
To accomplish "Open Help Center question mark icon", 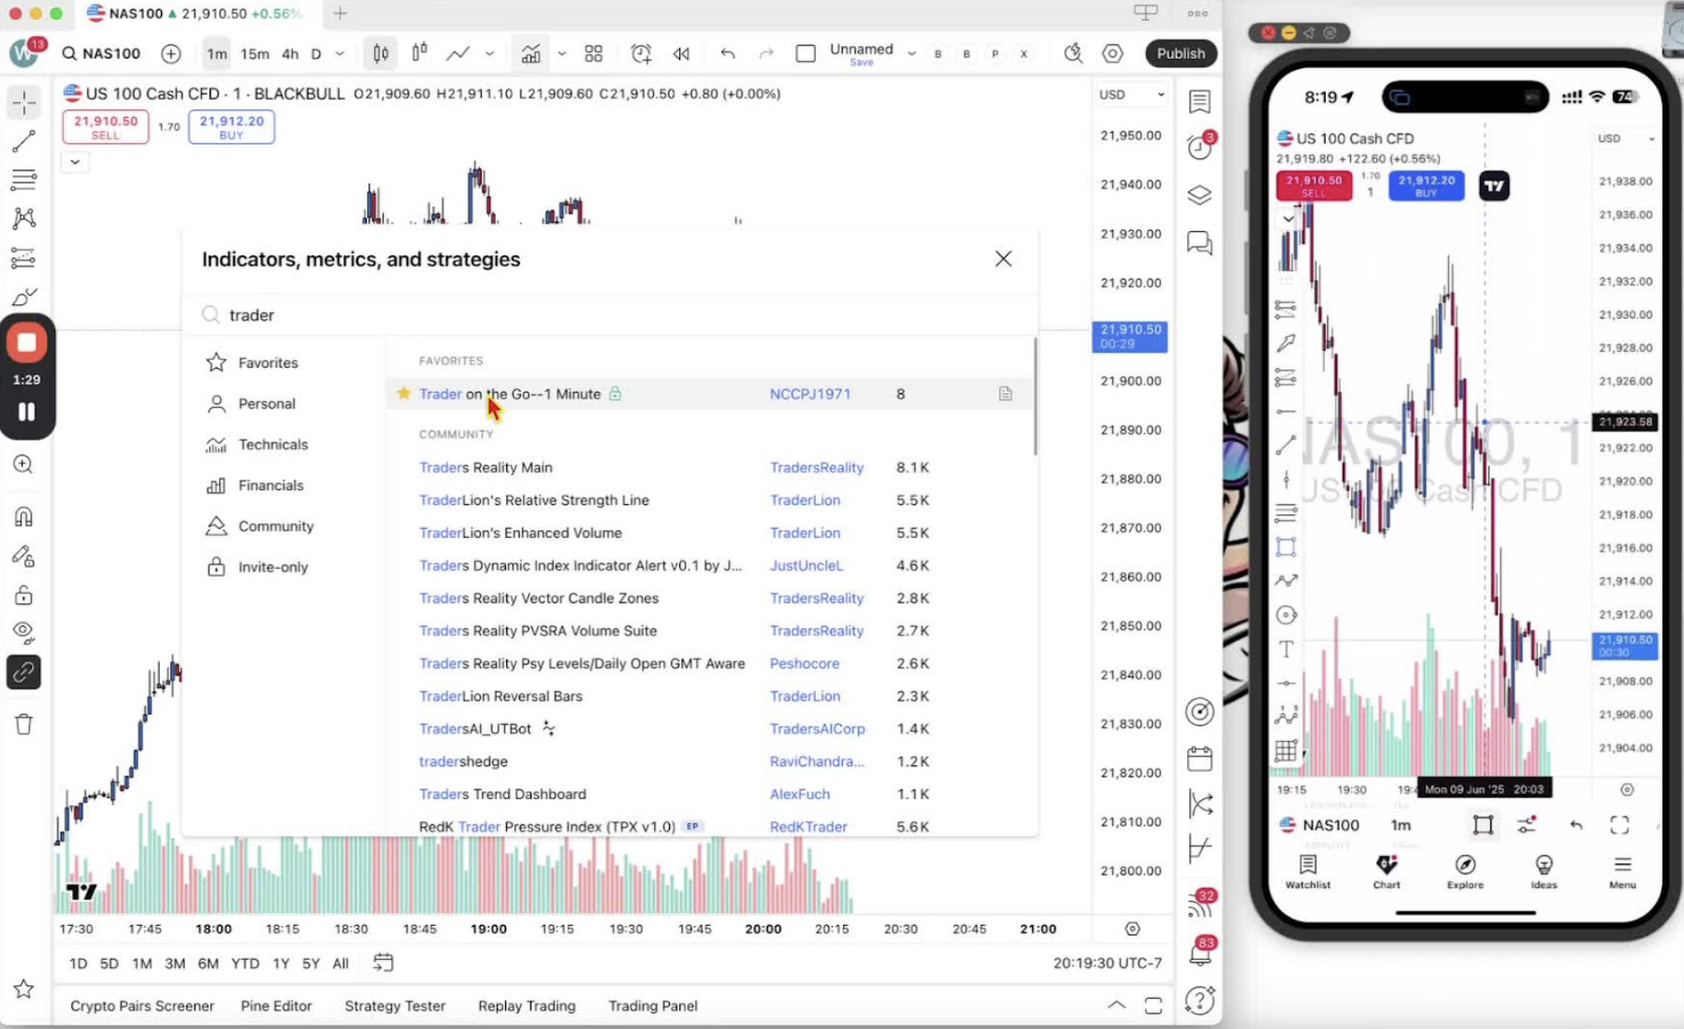I will (1199, 1000).
